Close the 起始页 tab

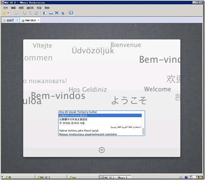coord(17,20)
